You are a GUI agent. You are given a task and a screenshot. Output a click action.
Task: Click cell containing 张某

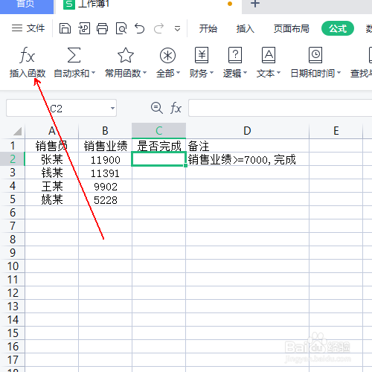point(52,159)
